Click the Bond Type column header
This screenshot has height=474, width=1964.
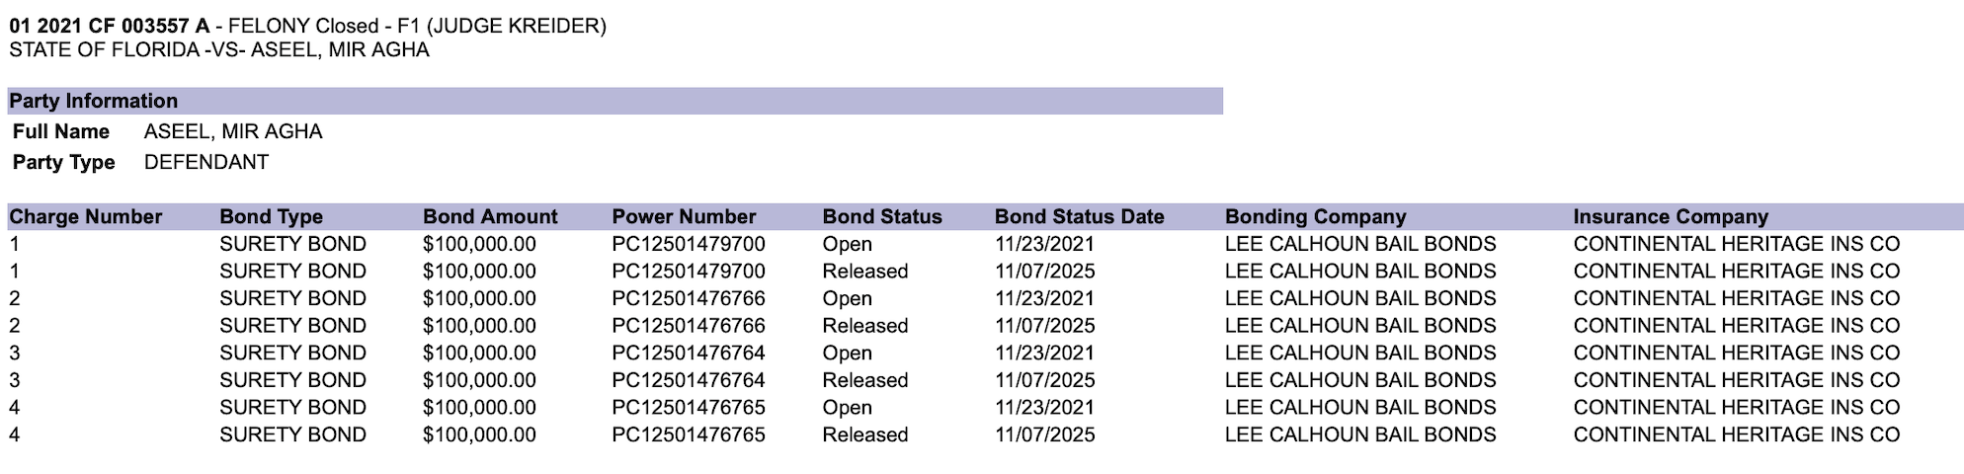pyautogui.click(x=271, y=216)
